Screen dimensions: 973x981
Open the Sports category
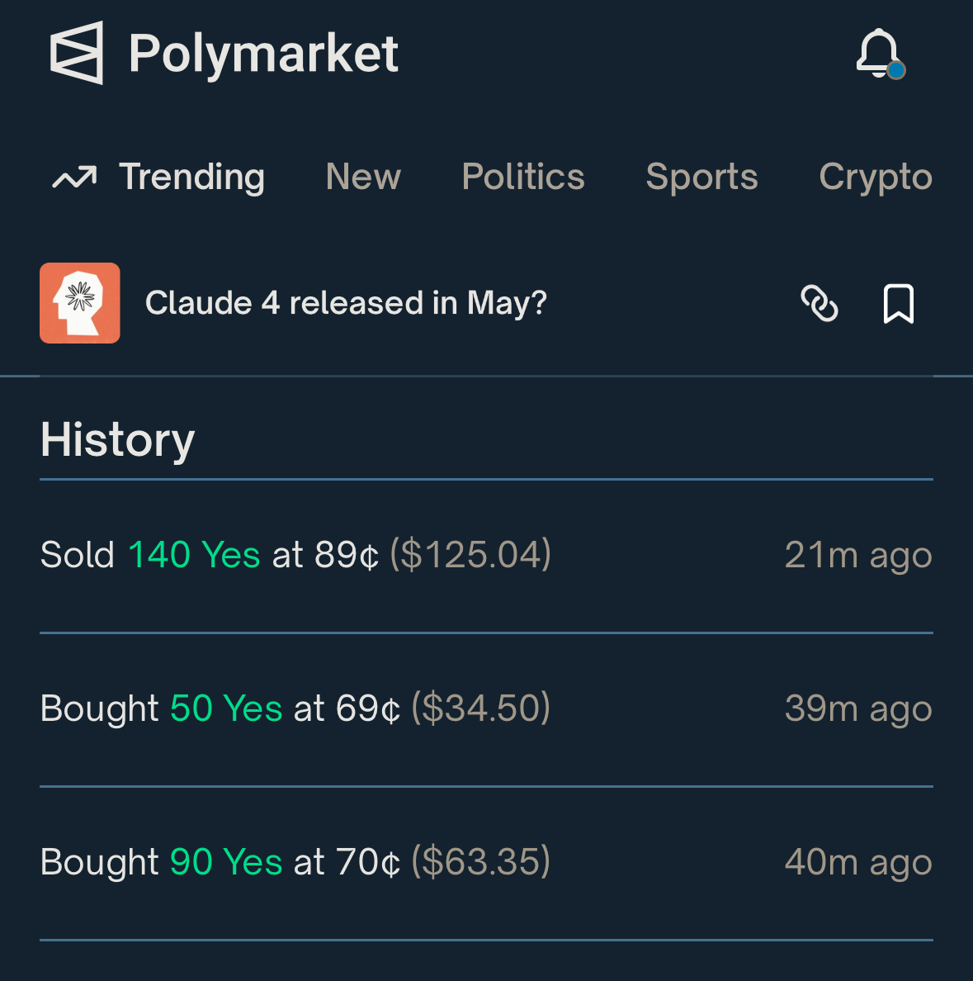pyautogui.click(x=701, y=177)
